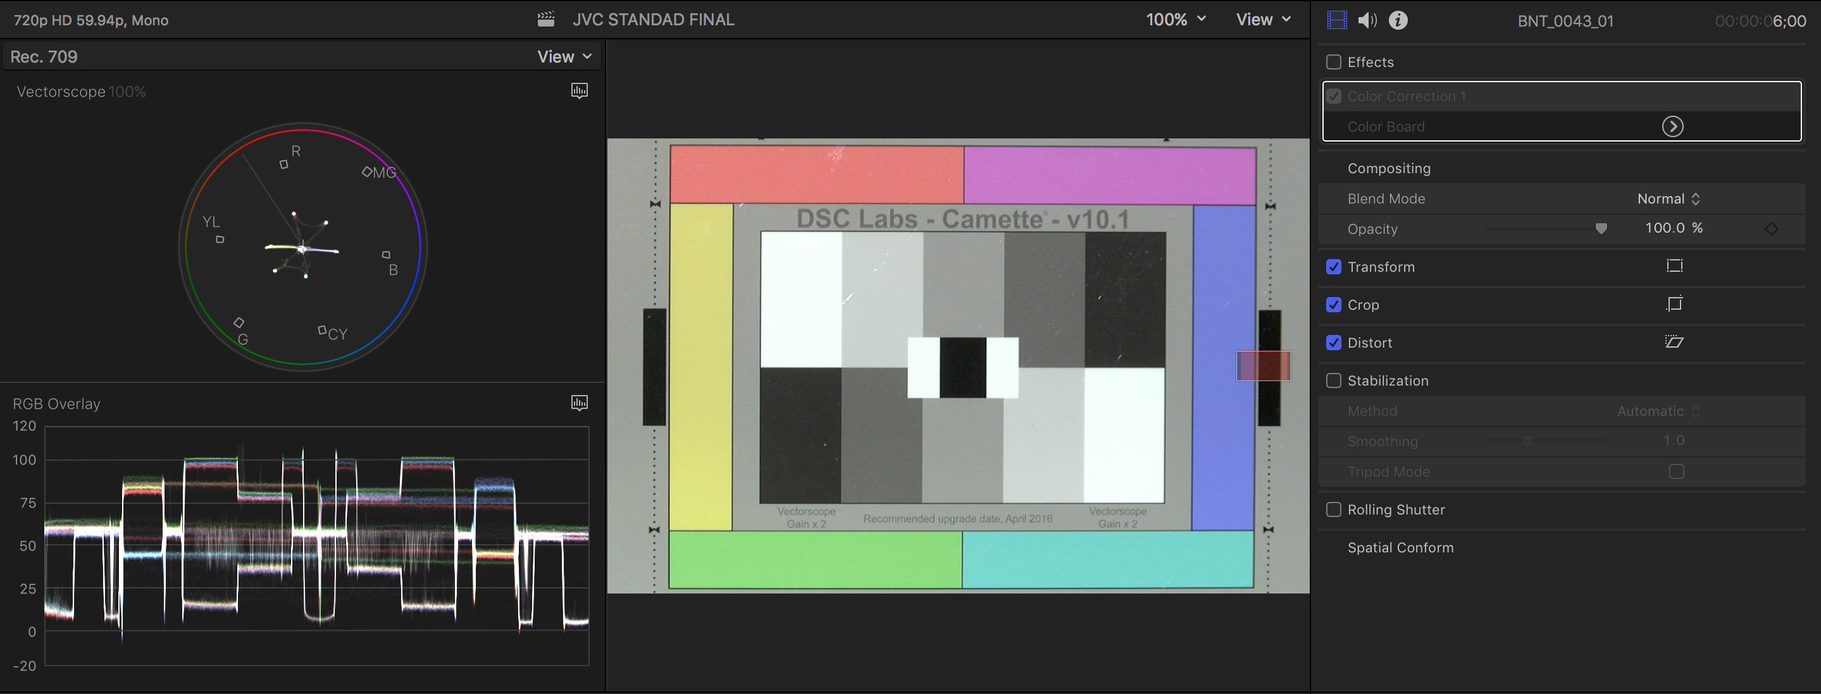
Task: Switch to the Video inspector
Action: (1336, 20)
